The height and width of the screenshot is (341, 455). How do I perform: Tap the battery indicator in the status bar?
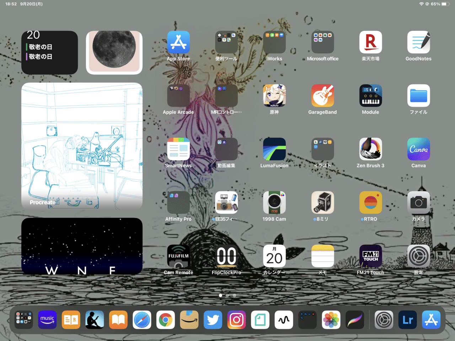446,4
